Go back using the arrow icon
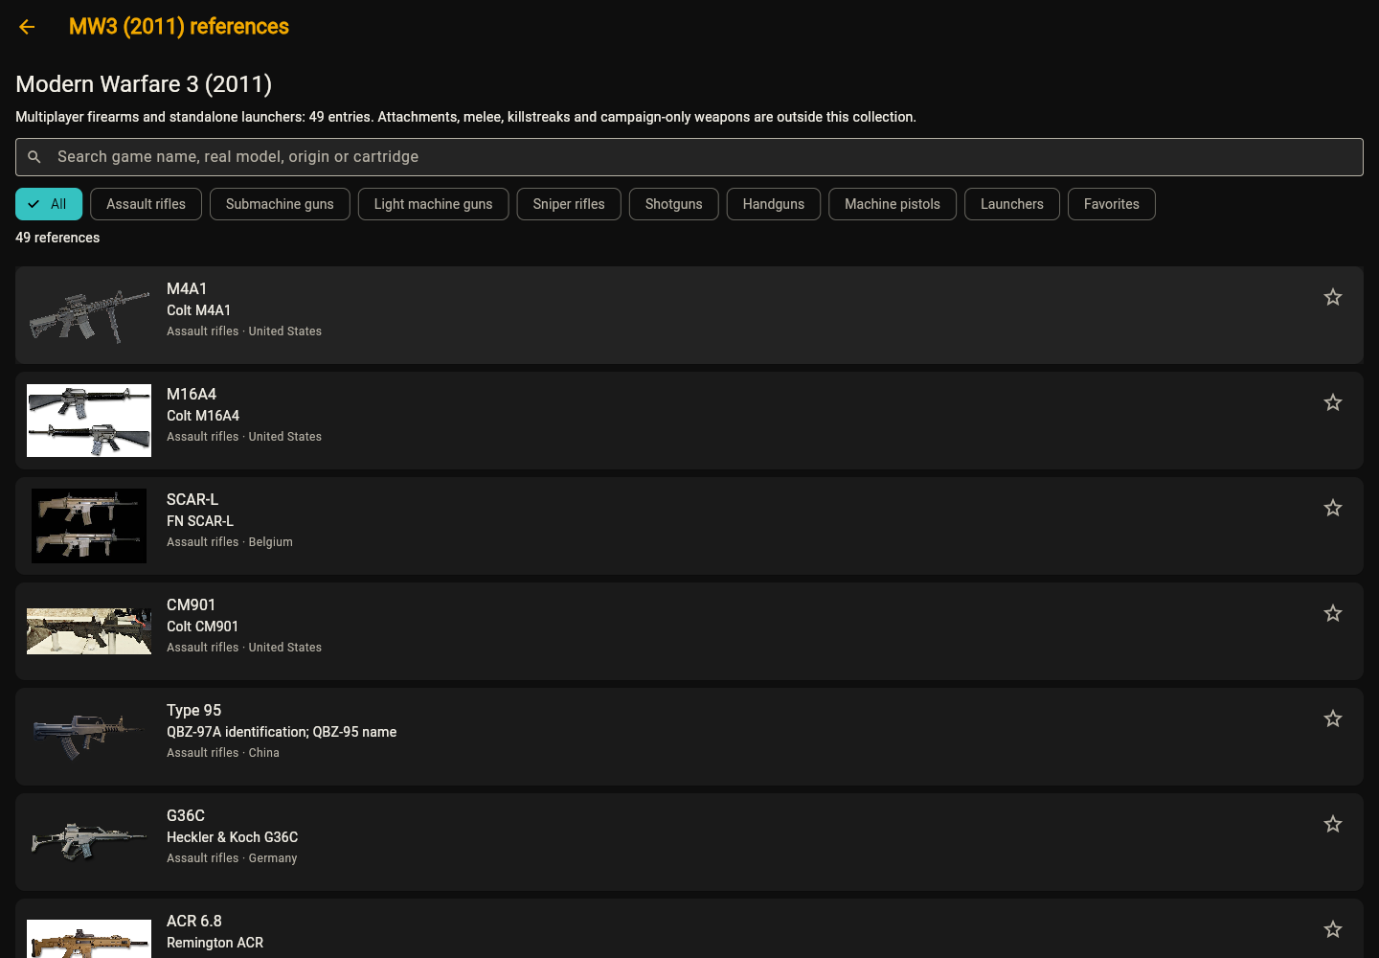The height and width of the screenshot is (958, 1379). tap(27, 27)
